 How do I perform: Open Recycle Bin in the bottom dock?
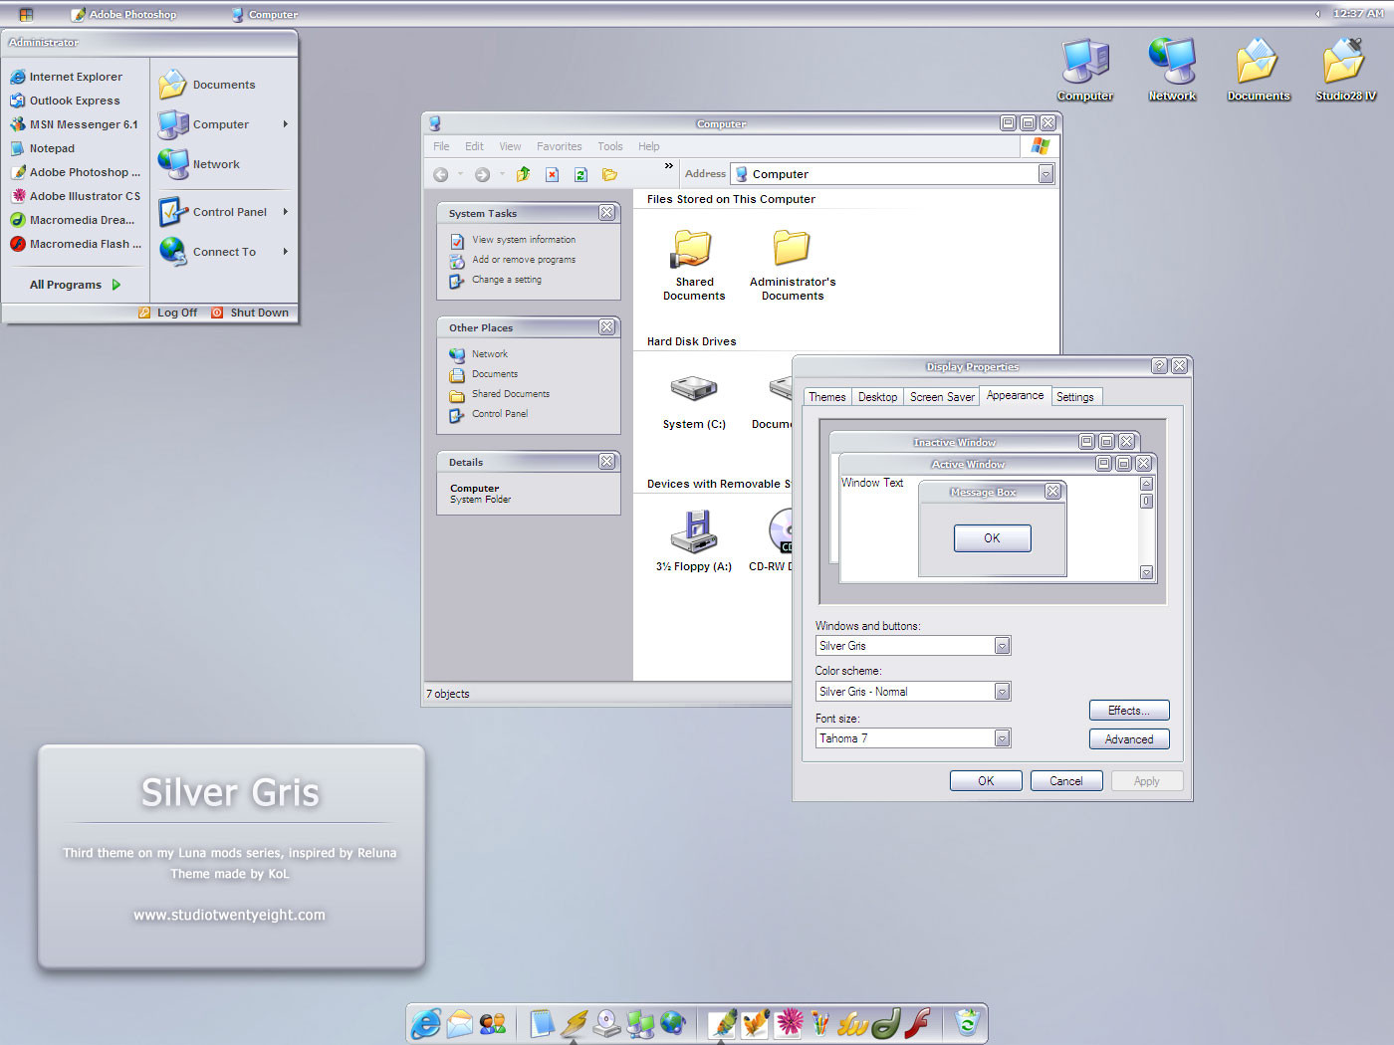tap(967, 1023)
